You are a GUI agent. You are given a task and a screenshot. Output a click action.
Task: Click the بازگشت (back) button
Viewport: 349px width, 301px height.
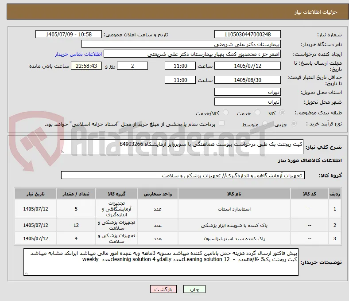tap(163, 289)
